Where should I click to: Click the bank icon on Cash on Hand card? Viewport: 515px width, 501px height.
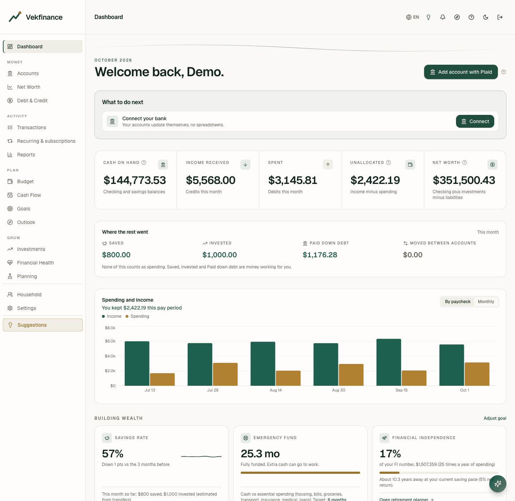[163, 165]
